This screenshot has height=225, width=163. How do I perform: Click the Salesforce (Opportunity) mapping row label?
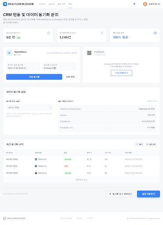coord(70,109)
